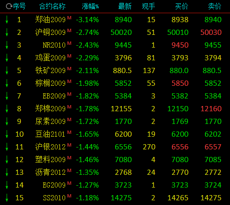Click the 现手 column header
Viewport: 230px width, 205px height.
pyautogui.click(x=148, y=7)
